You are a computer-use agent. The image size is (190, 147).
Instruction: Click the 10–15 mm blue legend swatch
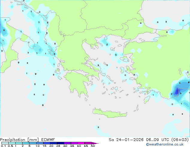[40, 143]
